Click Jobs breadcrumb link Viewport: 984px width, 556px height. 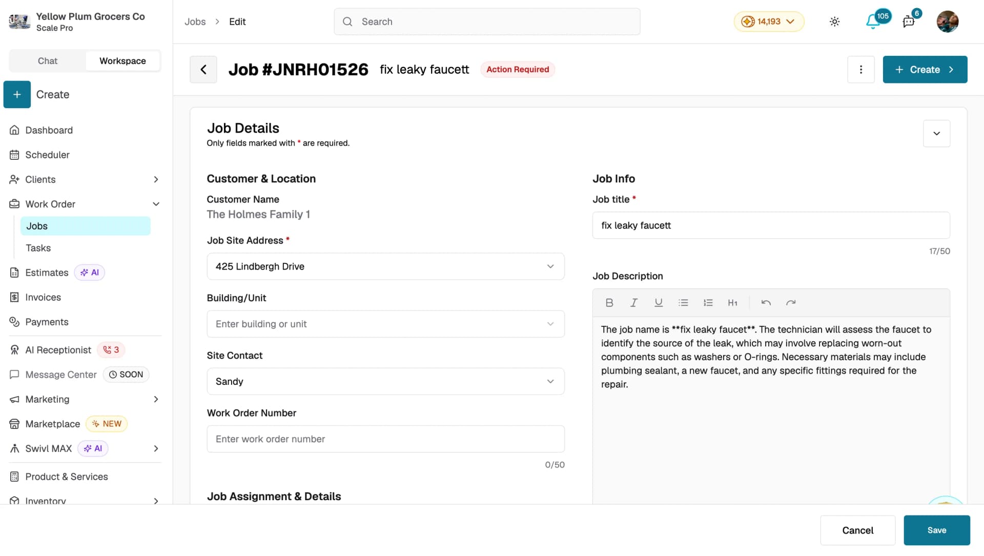click(195, 22)
